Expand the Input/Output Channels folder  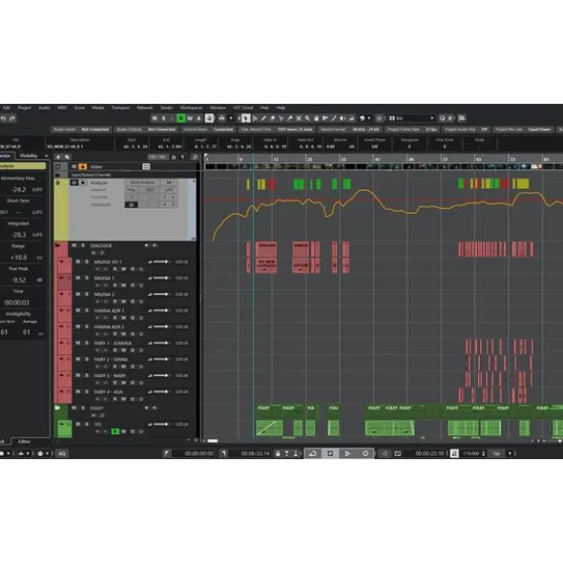pos(57,175)
